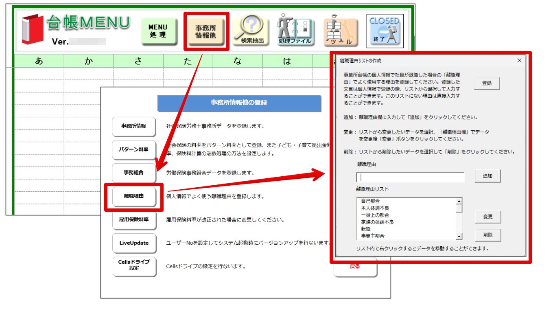553x309 pixels.
Task: Click the red binder 台帳MENU logo icon
Action: (32, 29)
